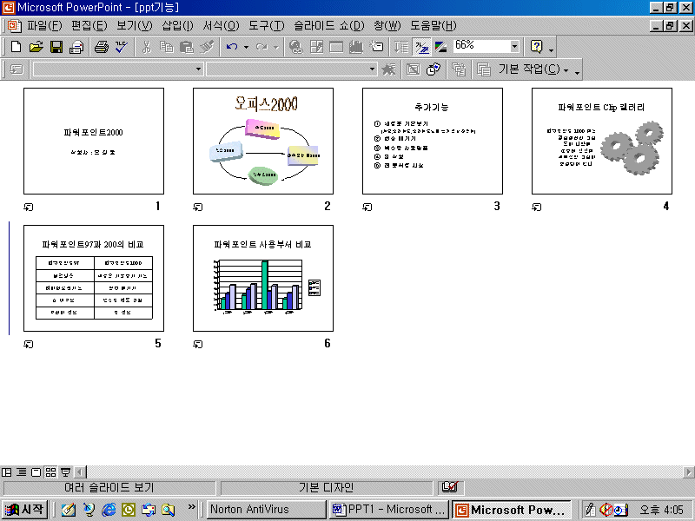The image size is (695, 521).
Task: Open the 서식(O) menu
Action: click(221, 26)
